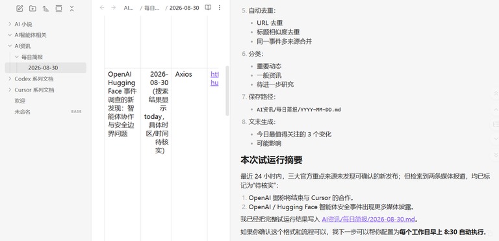Click the 本次试运行摘要 heading
Screen dimensions: 499x241
(x=272, y=160)
